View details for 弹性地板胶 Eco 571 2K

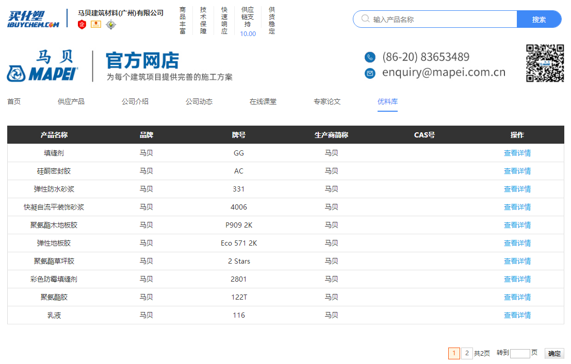(x=517, y=243)
